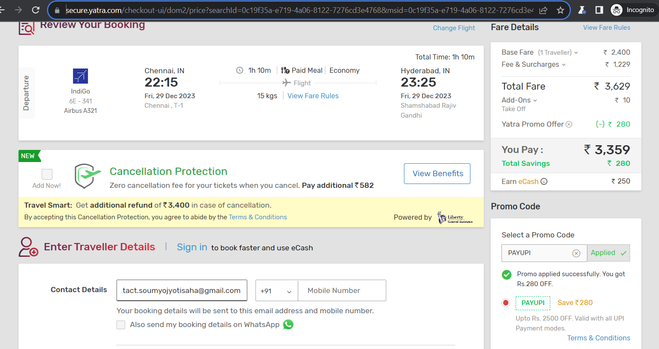Click the Earn eCash ₹ 250 value
Screen dimensions: 659x349
621,181
